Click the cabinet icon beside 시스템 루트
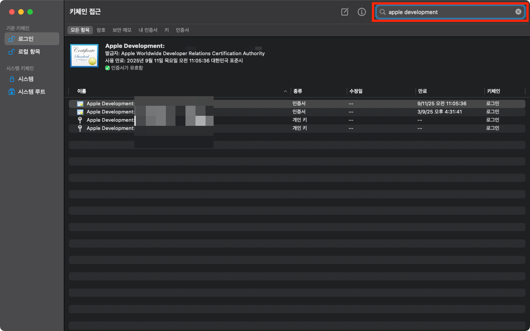This screenshot has width=530, height=331. tap(11, 92)
